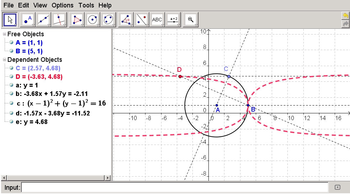Select the Angle measurement tool
The width and height of the screenshot is (350, 194).
tap(125, 20)
